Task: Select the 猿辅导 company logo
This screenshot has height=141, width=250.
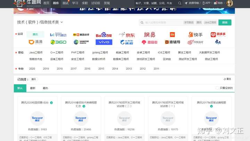Action: pos(172,42)
